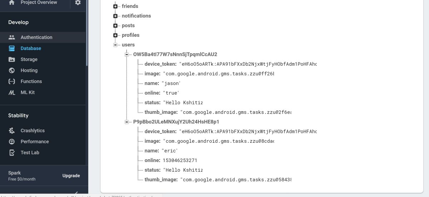
Task: Click the sidebar vertical scrollbar
Action: [x=87, y=33]
